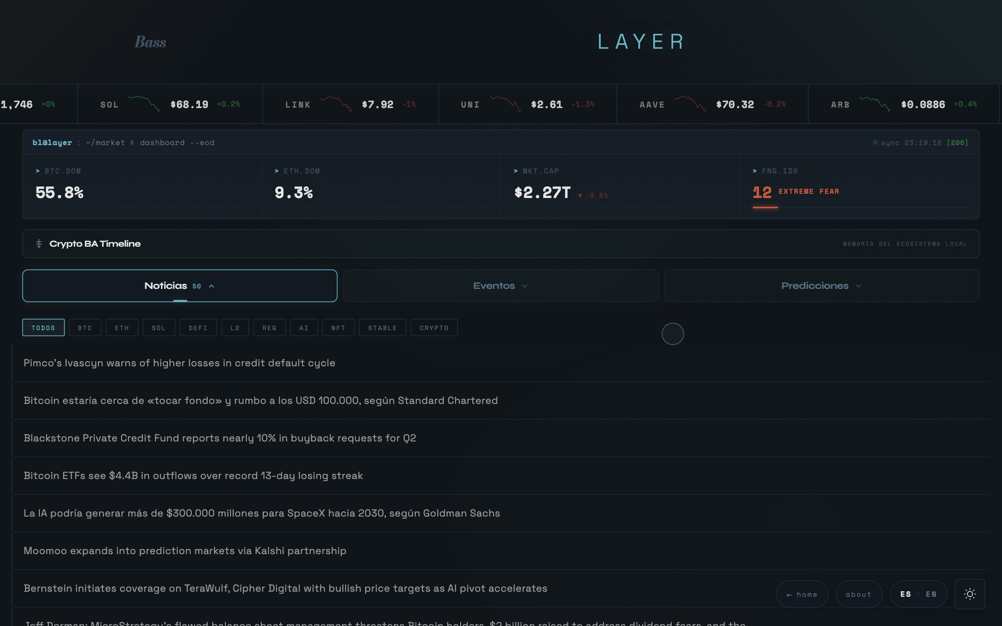Filter news by CRYPTO tag
The height and width of the screenshot is (626, 1002).
pyautogui.click(x=434, y=327)
